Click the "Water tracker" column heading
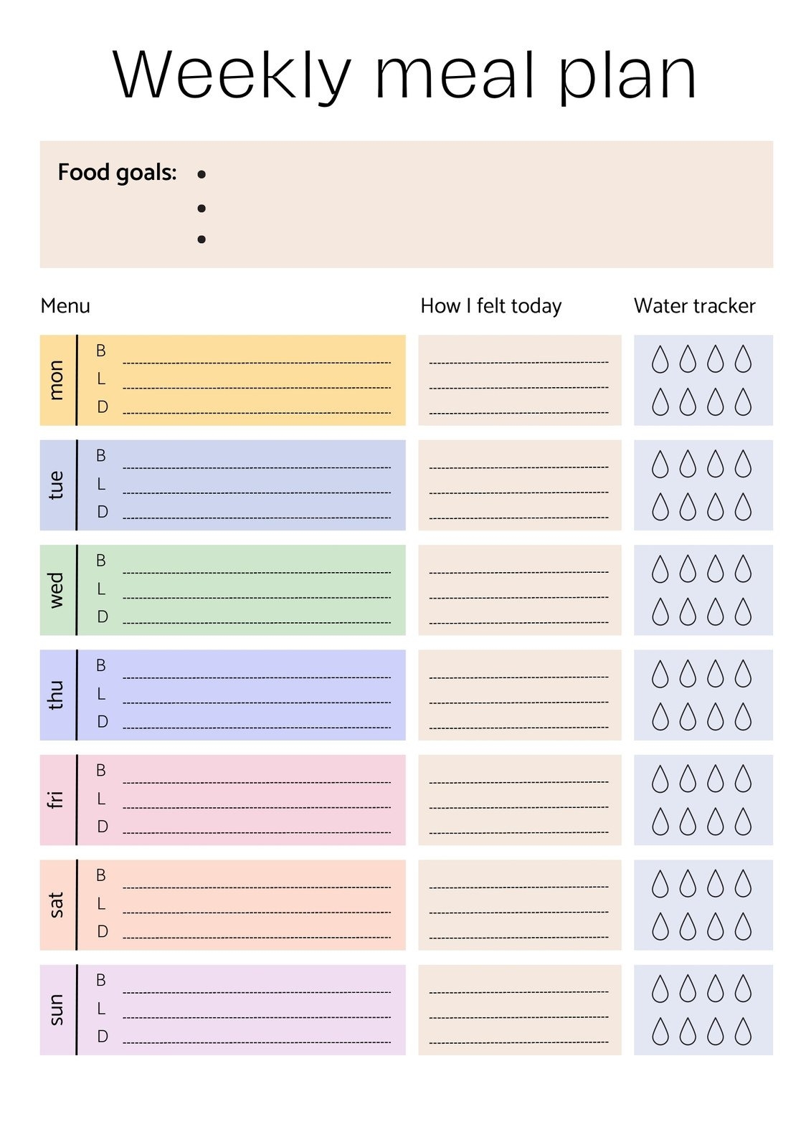Image resolution: width=811 pixels, height=1147 pixels. click(x=694, y=306)
